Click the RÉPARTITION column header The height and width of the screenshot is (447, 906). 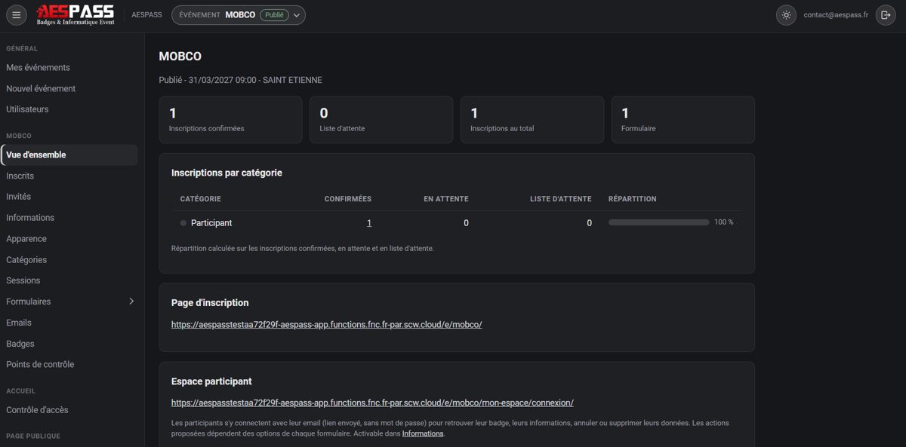tap(633, 199)
